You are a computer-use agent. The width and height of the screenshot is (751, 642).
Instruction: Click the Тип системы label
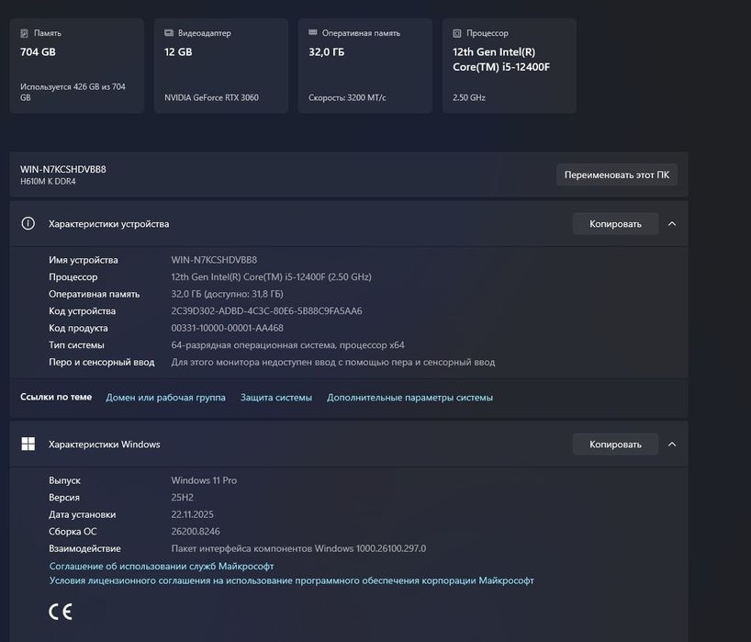coord(76,344)
